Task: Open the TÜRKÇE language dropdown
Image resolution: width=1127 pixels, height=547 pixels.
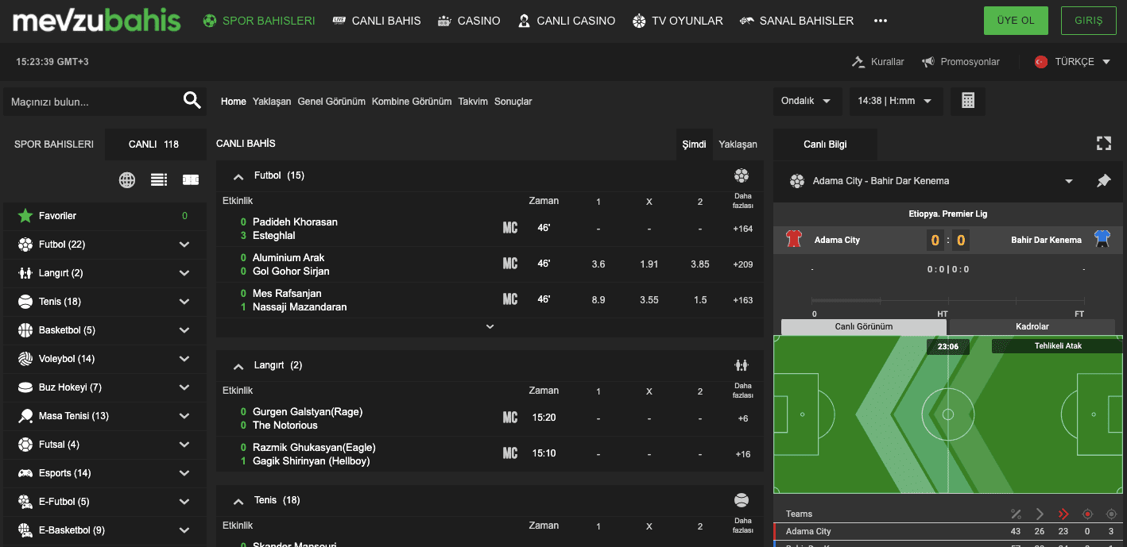Action: (x=1073, y=62)
